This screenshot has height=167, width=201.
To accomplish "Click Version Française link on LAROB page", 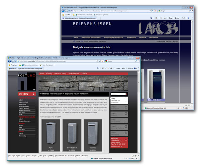I will (172, 41).
